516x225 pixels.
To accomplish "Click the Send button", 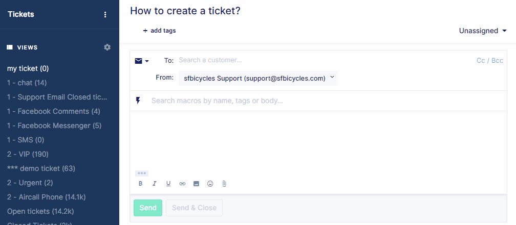I will [x=148, y=208].
